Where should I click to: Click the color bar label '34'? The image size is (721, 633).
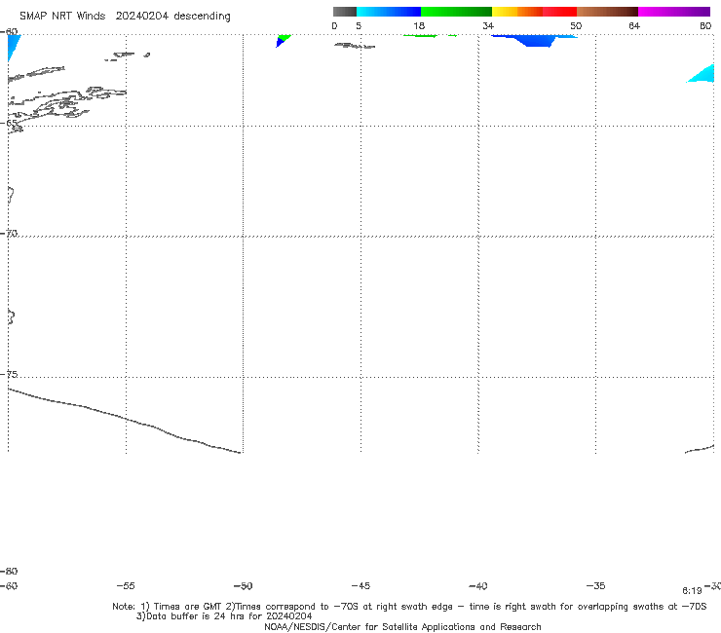click(x=488, y=25)
